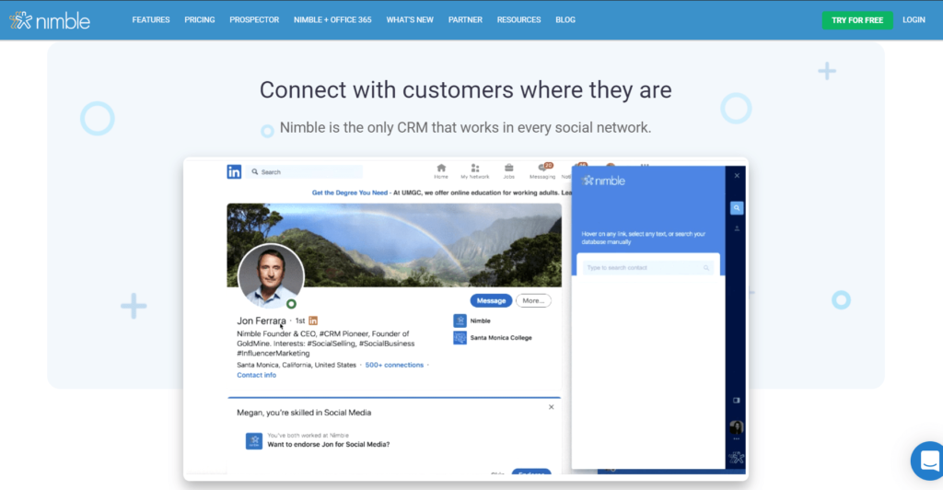943x490 pixels.
Task: Click the Nimble logo at the sidebar bottom
Action: [x=737, y=458]
